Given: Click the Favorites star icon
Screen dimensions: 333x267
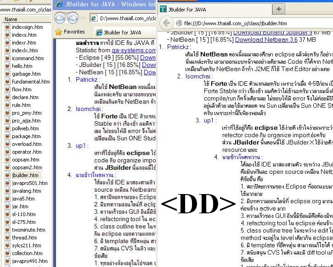Looking at the screenshot, I should (58, 32).
